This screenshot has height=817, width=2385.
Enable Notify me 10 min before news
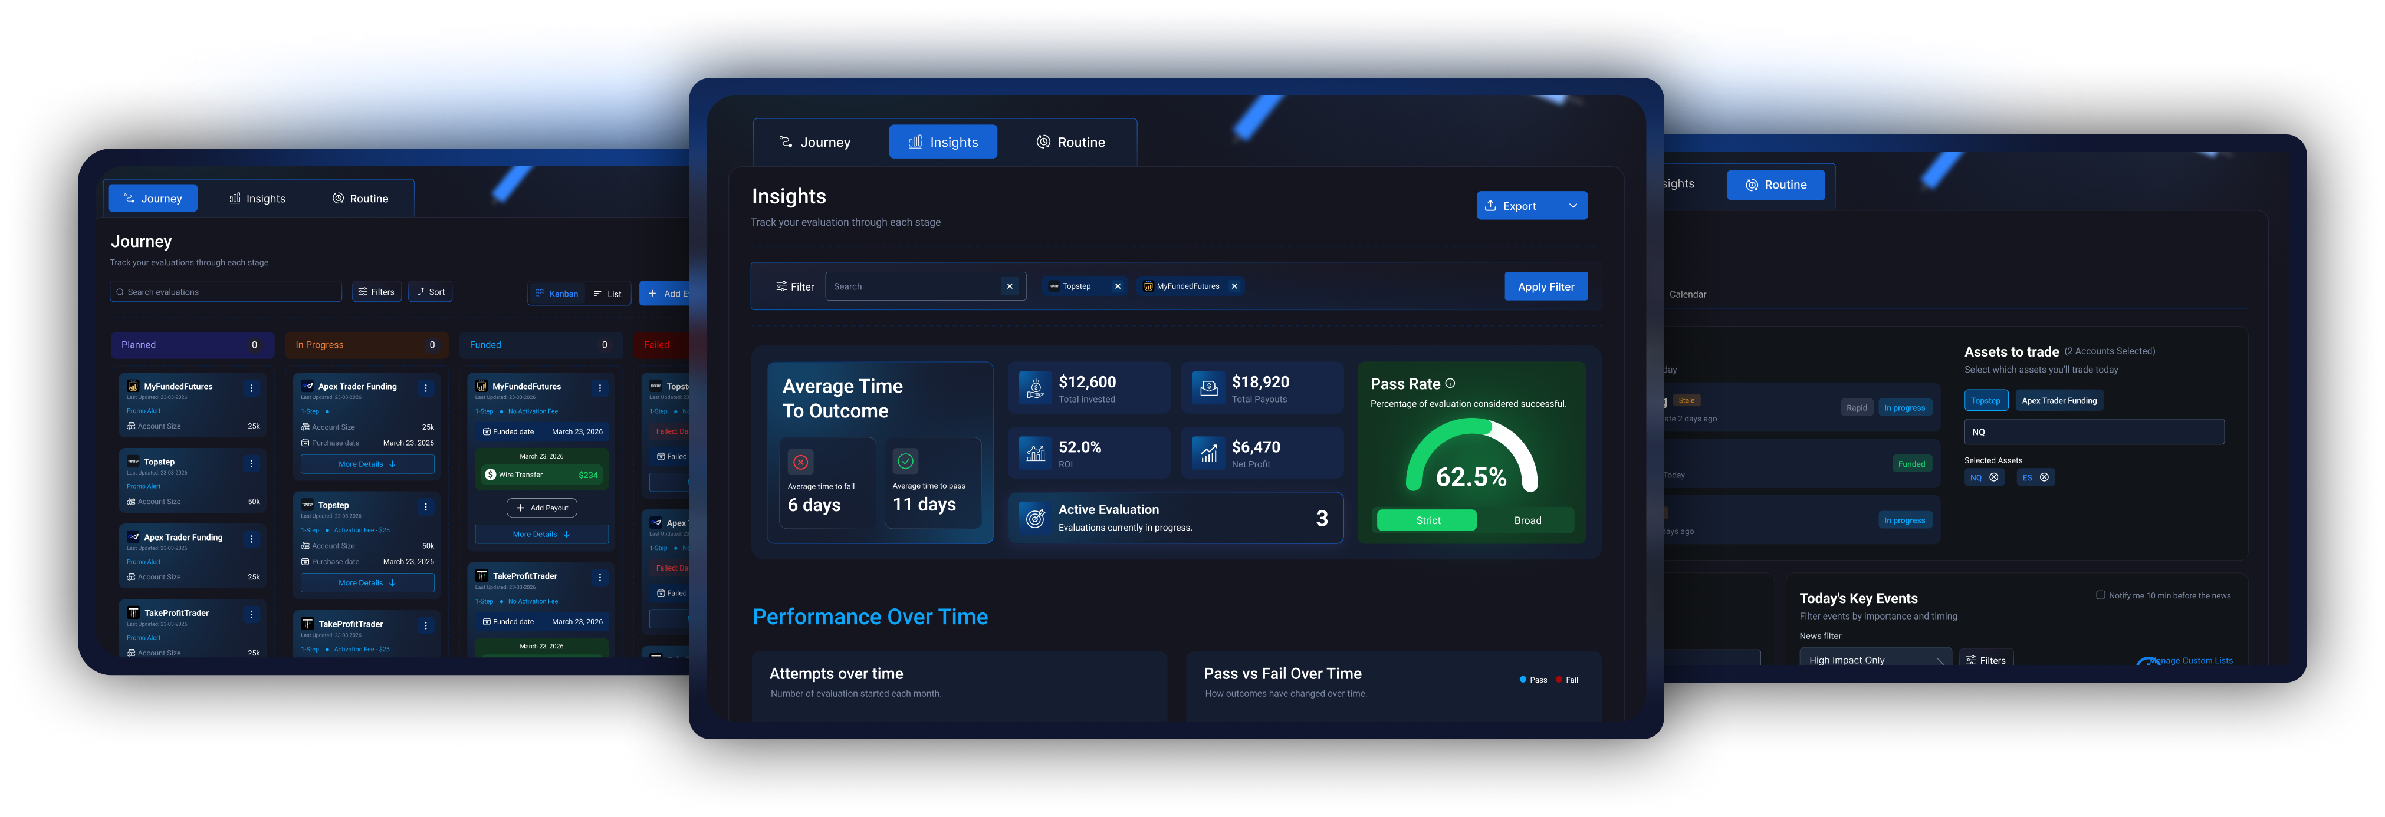(x=2100, y=596)
